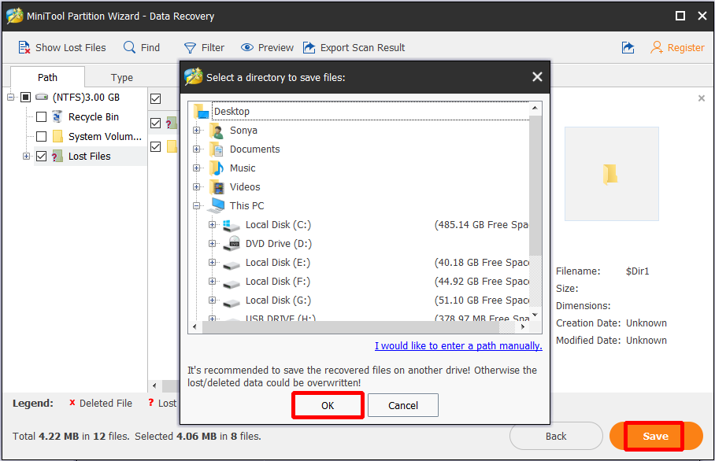Select the Sonya user folder icon
This screenshot has height=461, width=715.
tap(217, 131)
